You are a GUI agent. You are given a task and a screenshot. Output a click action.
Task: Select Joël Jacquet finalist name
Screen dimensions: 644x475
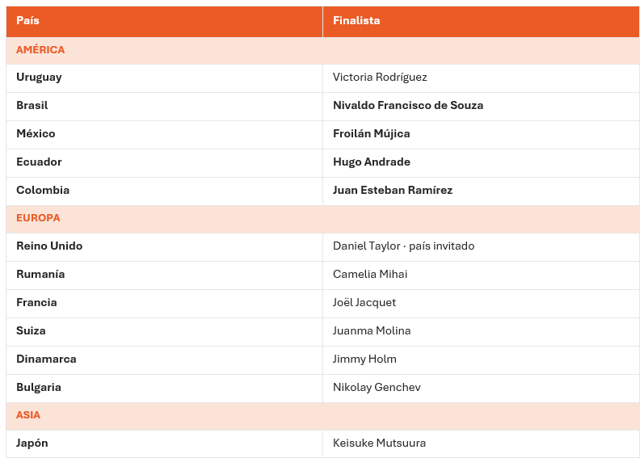pyautogui.click(x=364, y=303)
